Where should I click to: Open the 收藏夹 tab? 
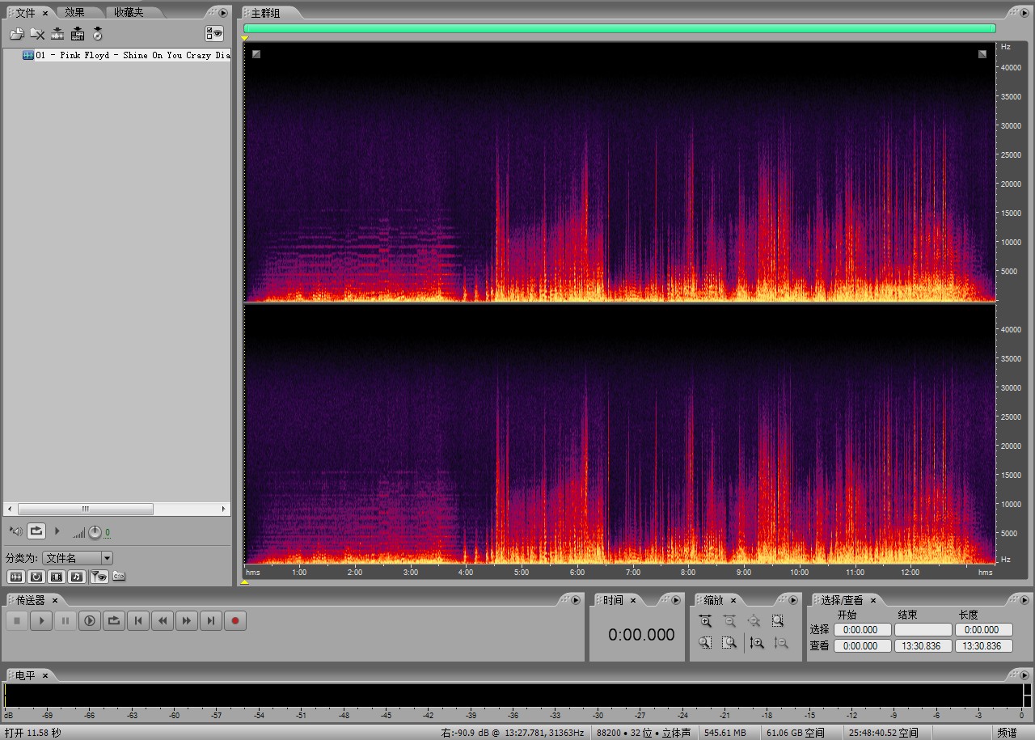pos(129,13)
